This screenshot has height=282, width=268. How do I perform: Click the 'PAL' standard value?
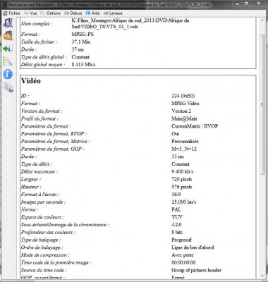176,209
